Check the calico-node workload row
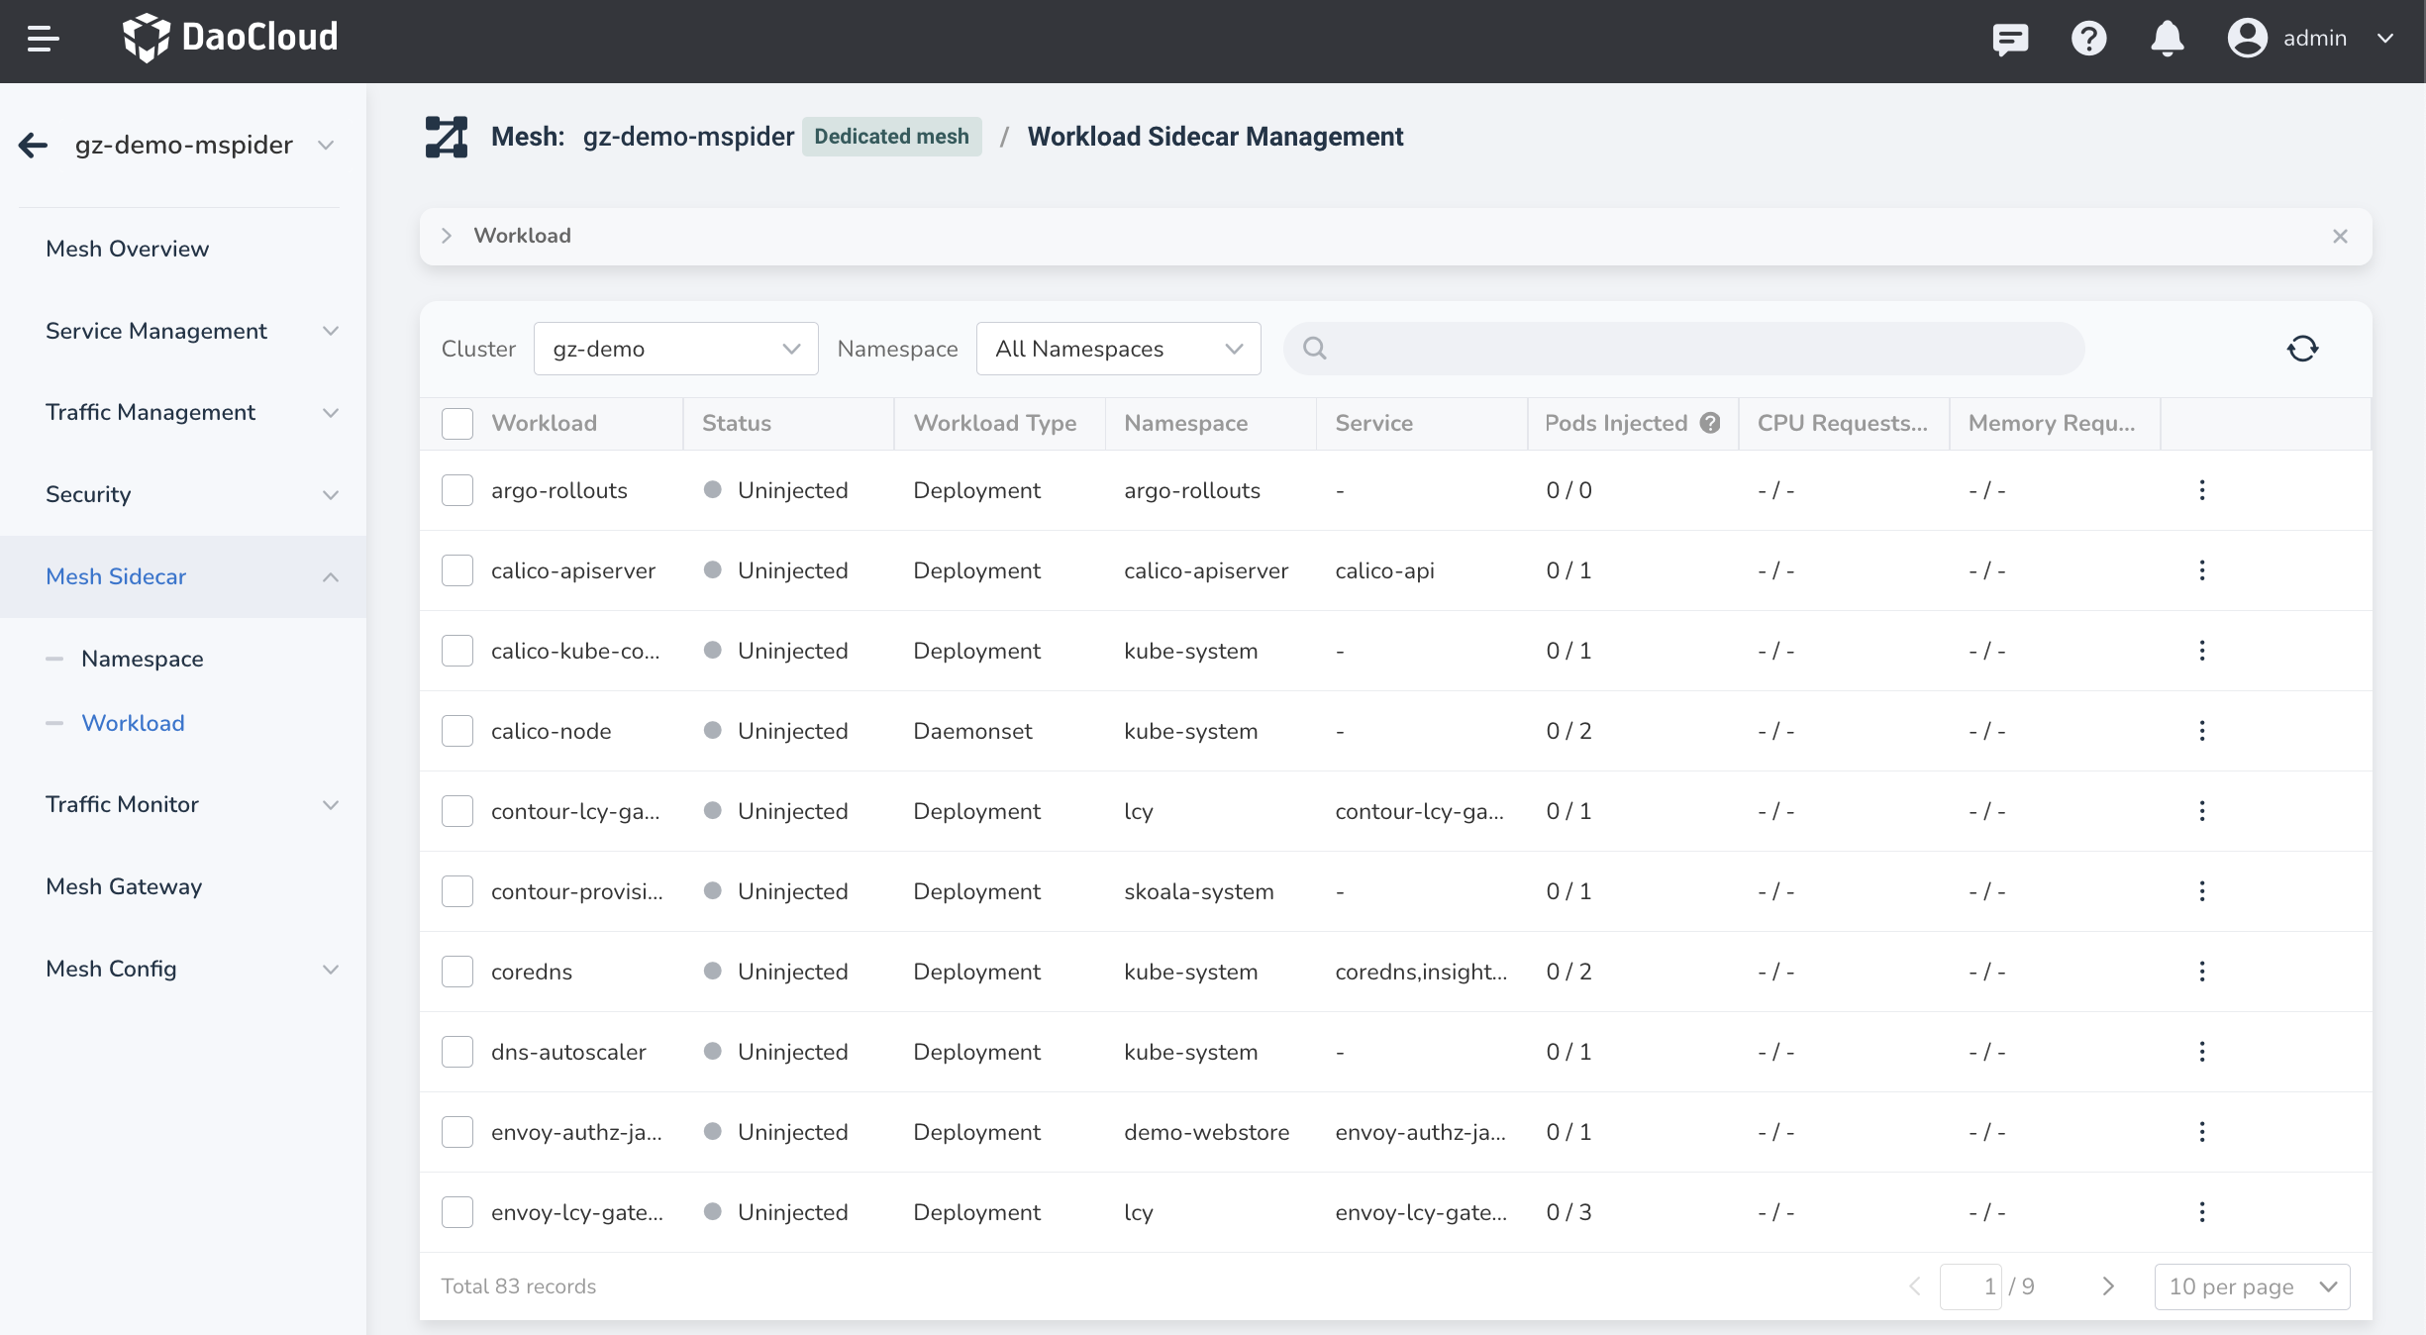The height and width of the screenshot is (1335, 2426). pyautogui.click(x=457, y=731)
